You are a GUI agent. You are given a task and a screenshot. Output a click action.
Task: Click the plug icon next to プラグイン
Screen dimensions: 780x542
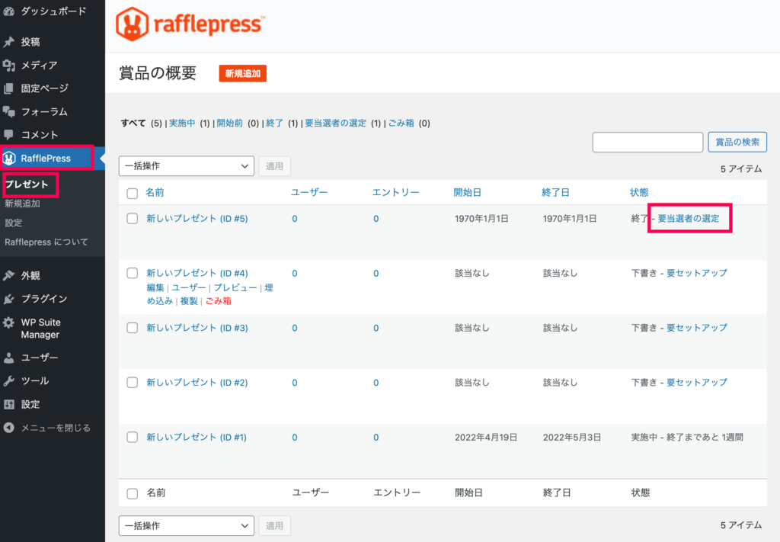pyautogui.click(x=8, y=299)
